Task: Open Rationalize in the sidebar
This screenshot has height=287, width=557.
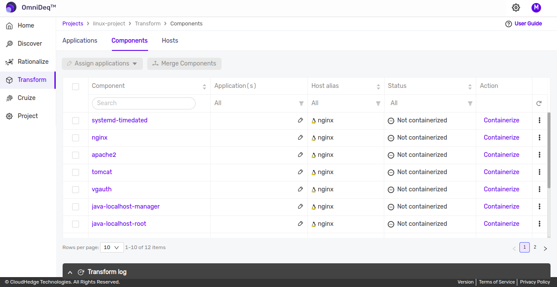Action: [28, 62]
